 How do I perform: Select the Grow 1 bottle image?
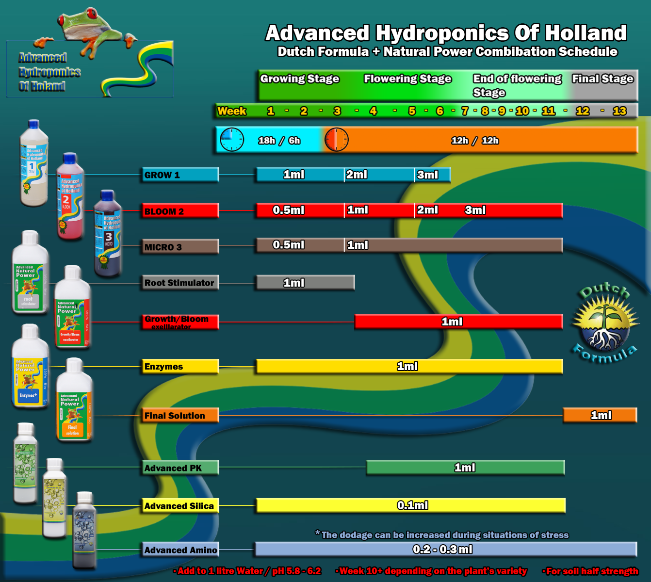33,163
